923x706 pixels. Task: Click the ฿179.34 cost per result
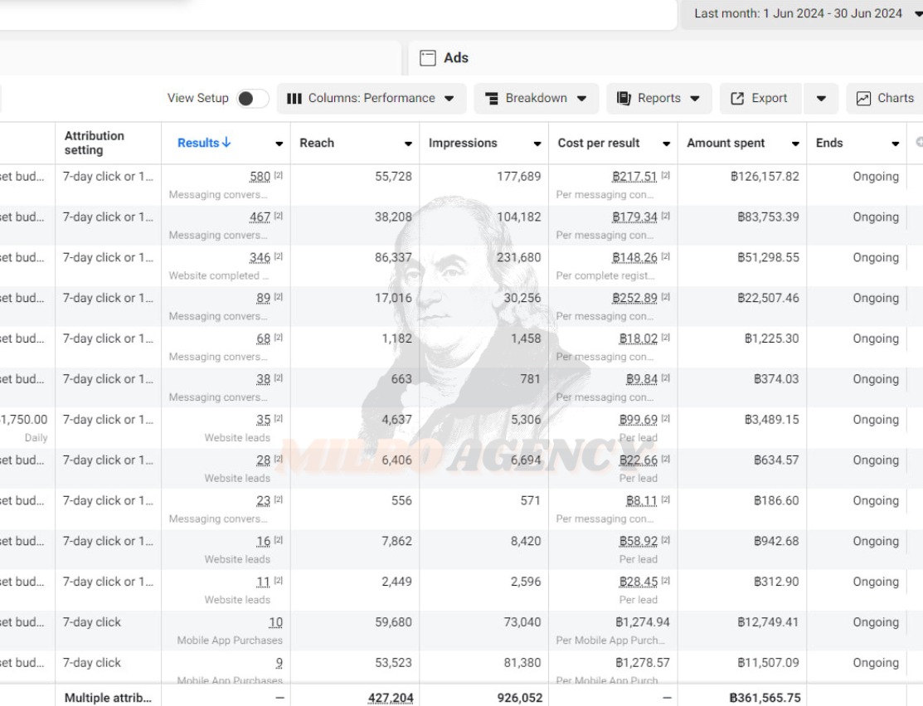click(634, 217)
